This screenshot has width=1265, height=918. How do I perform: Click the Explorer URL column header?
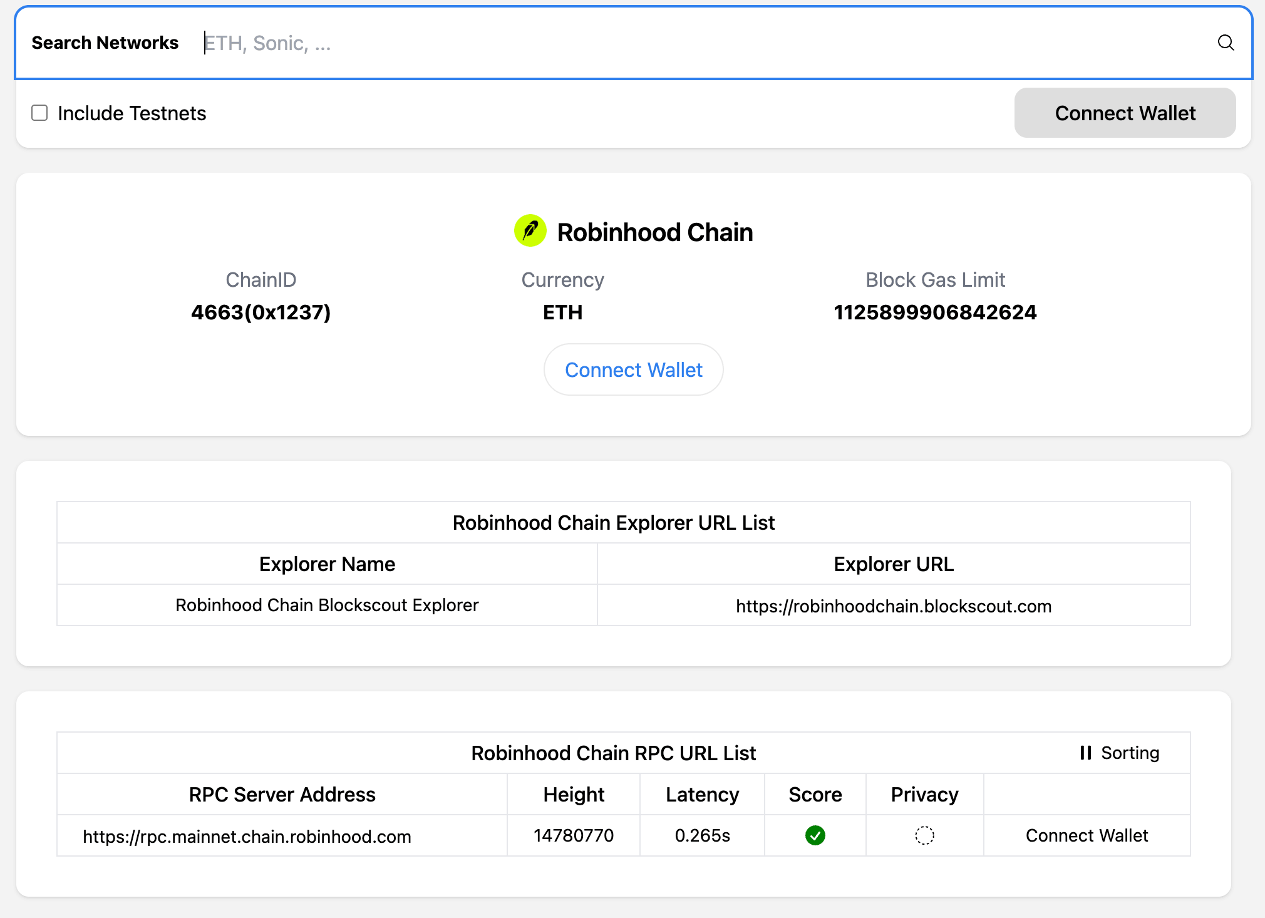893,564
